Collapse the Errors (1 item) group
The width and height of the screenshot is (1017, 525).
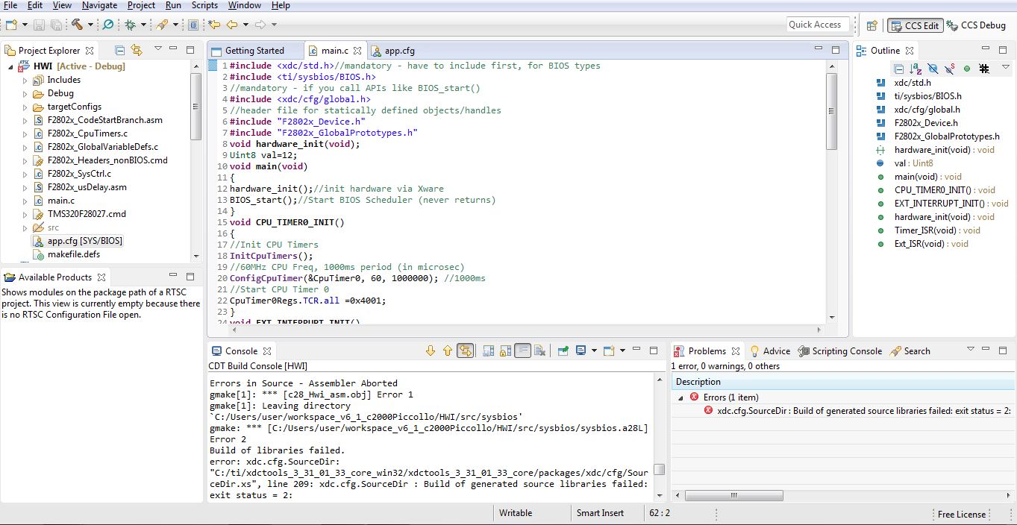[x=680, y=397]
